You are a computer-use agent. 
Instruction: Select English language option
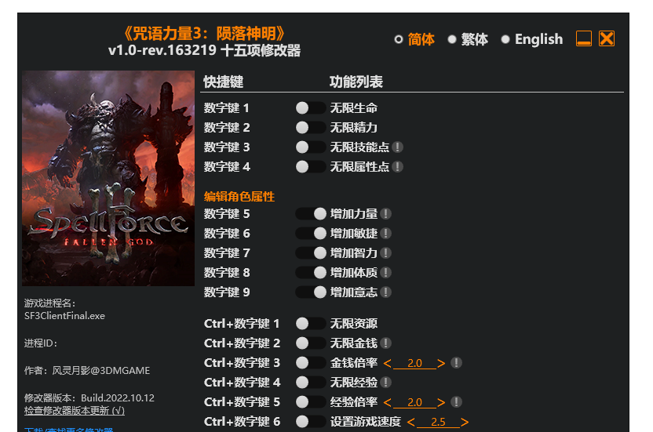point(532,39)
